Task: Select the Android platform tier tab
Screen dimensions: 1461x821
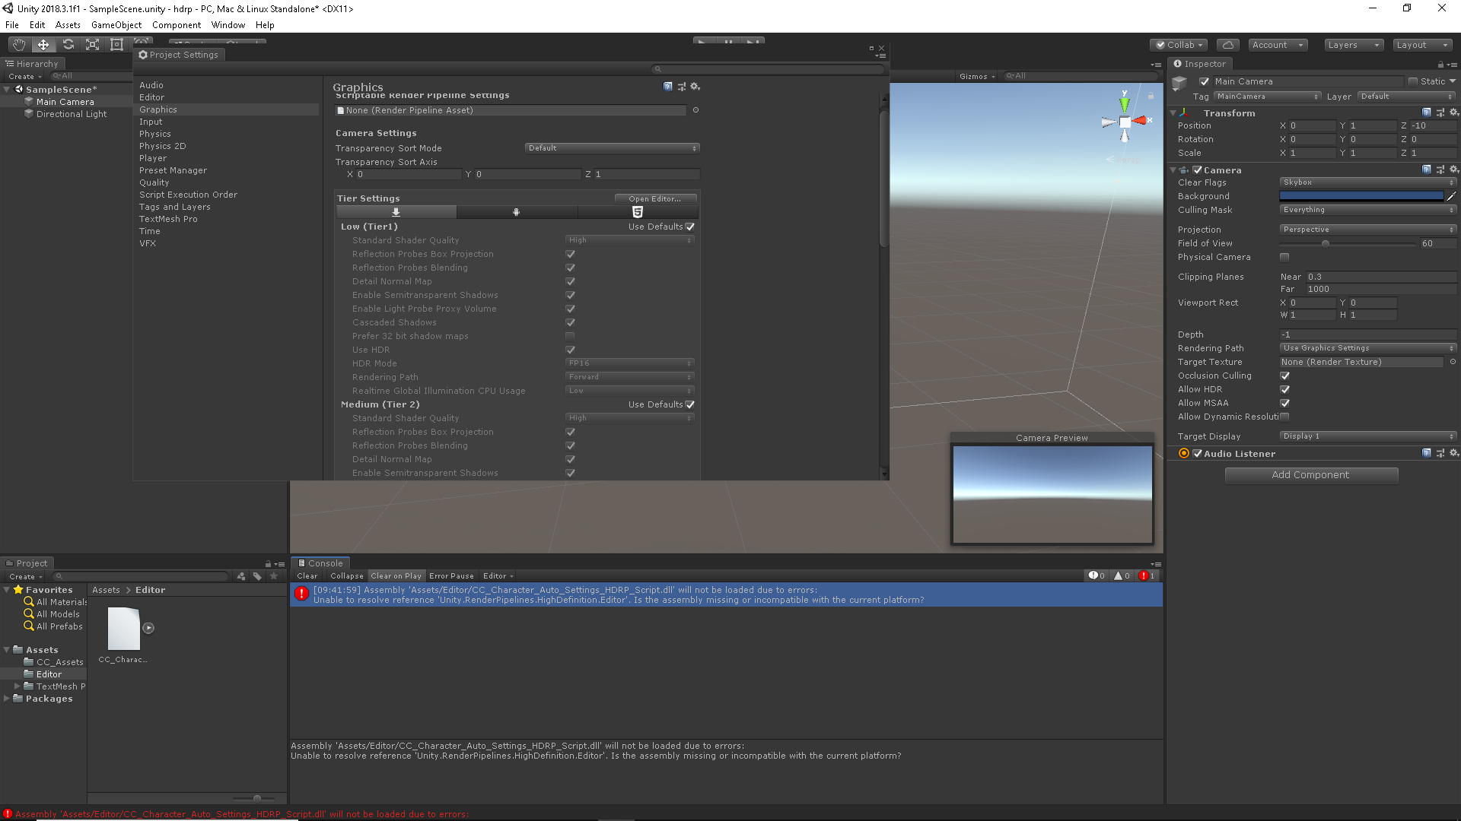Action: (517, 212)
